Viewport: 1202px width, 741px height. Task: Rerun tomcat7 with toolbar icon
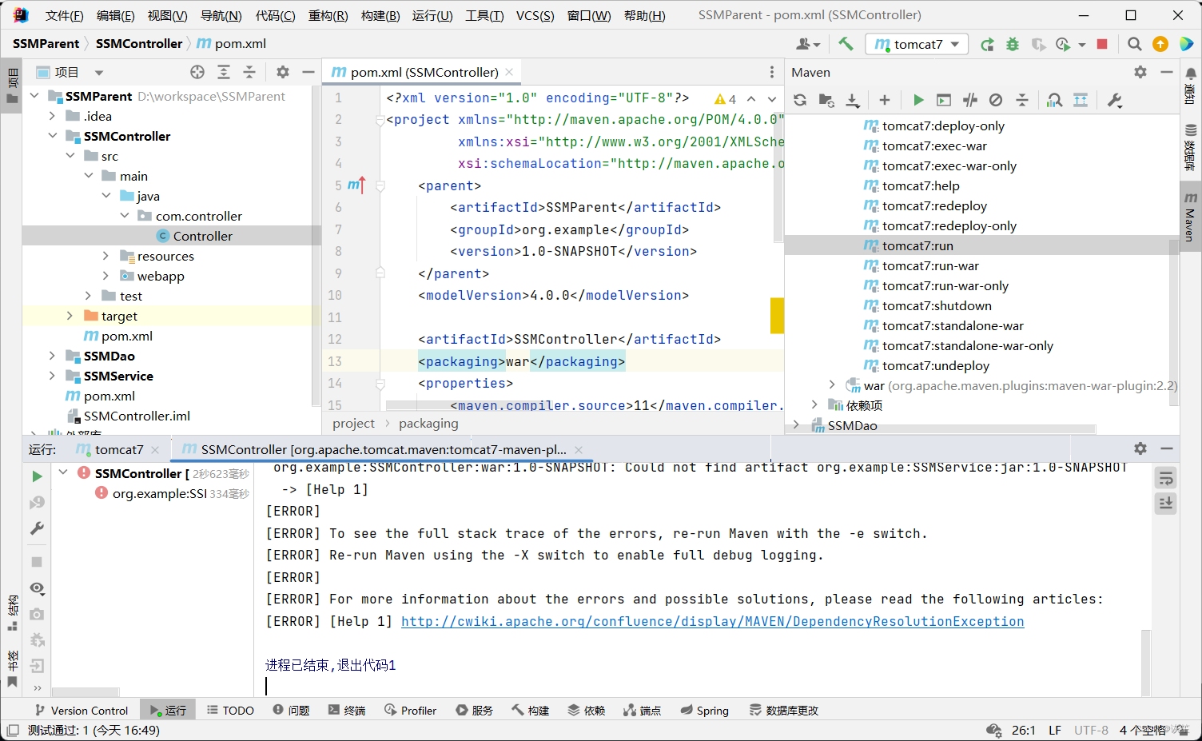987,44
